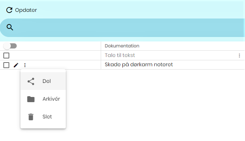The image size is (245, 141).
Task: Open the three-dot menu beside the pencil icon
Action: [25, 65]
